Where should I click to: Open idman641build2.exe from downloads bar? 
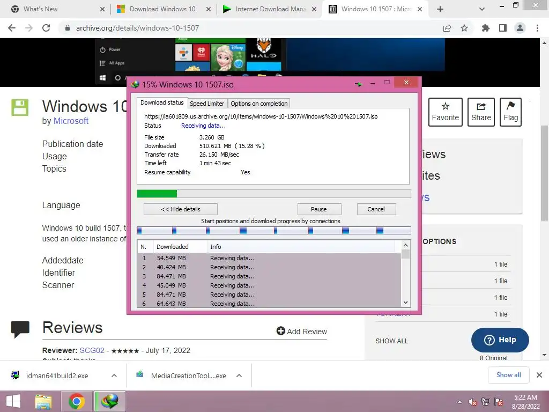[x=57, y=376]
